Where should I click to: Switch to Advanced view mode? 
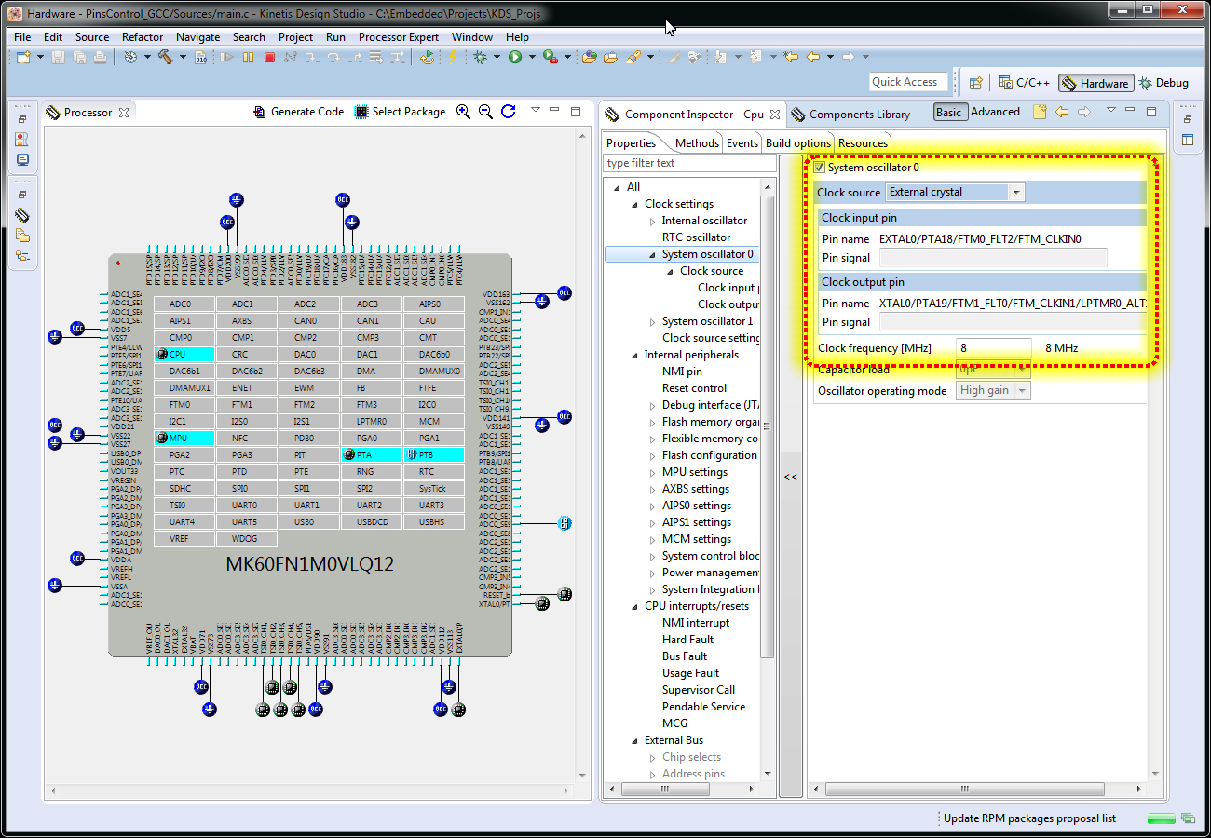point(995,113)
